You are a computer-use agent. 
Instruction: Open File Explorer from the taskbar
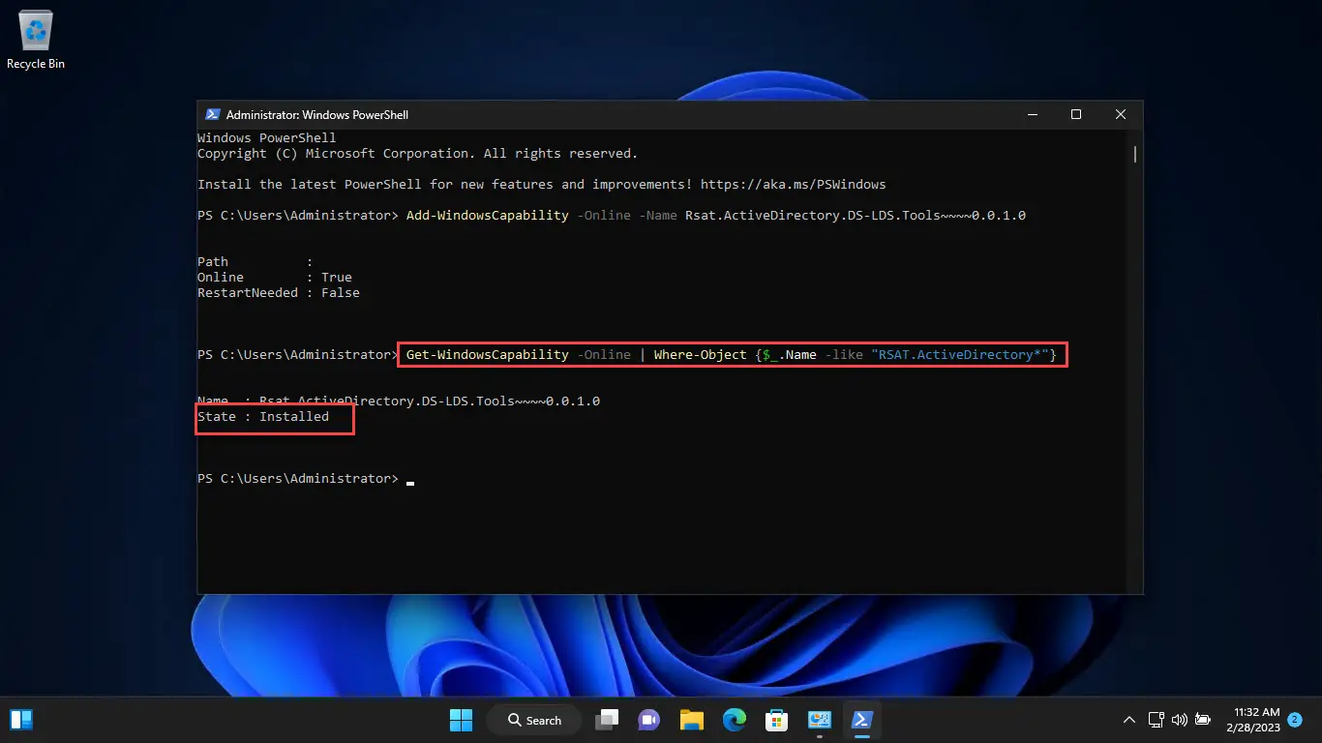coord(691,720)
